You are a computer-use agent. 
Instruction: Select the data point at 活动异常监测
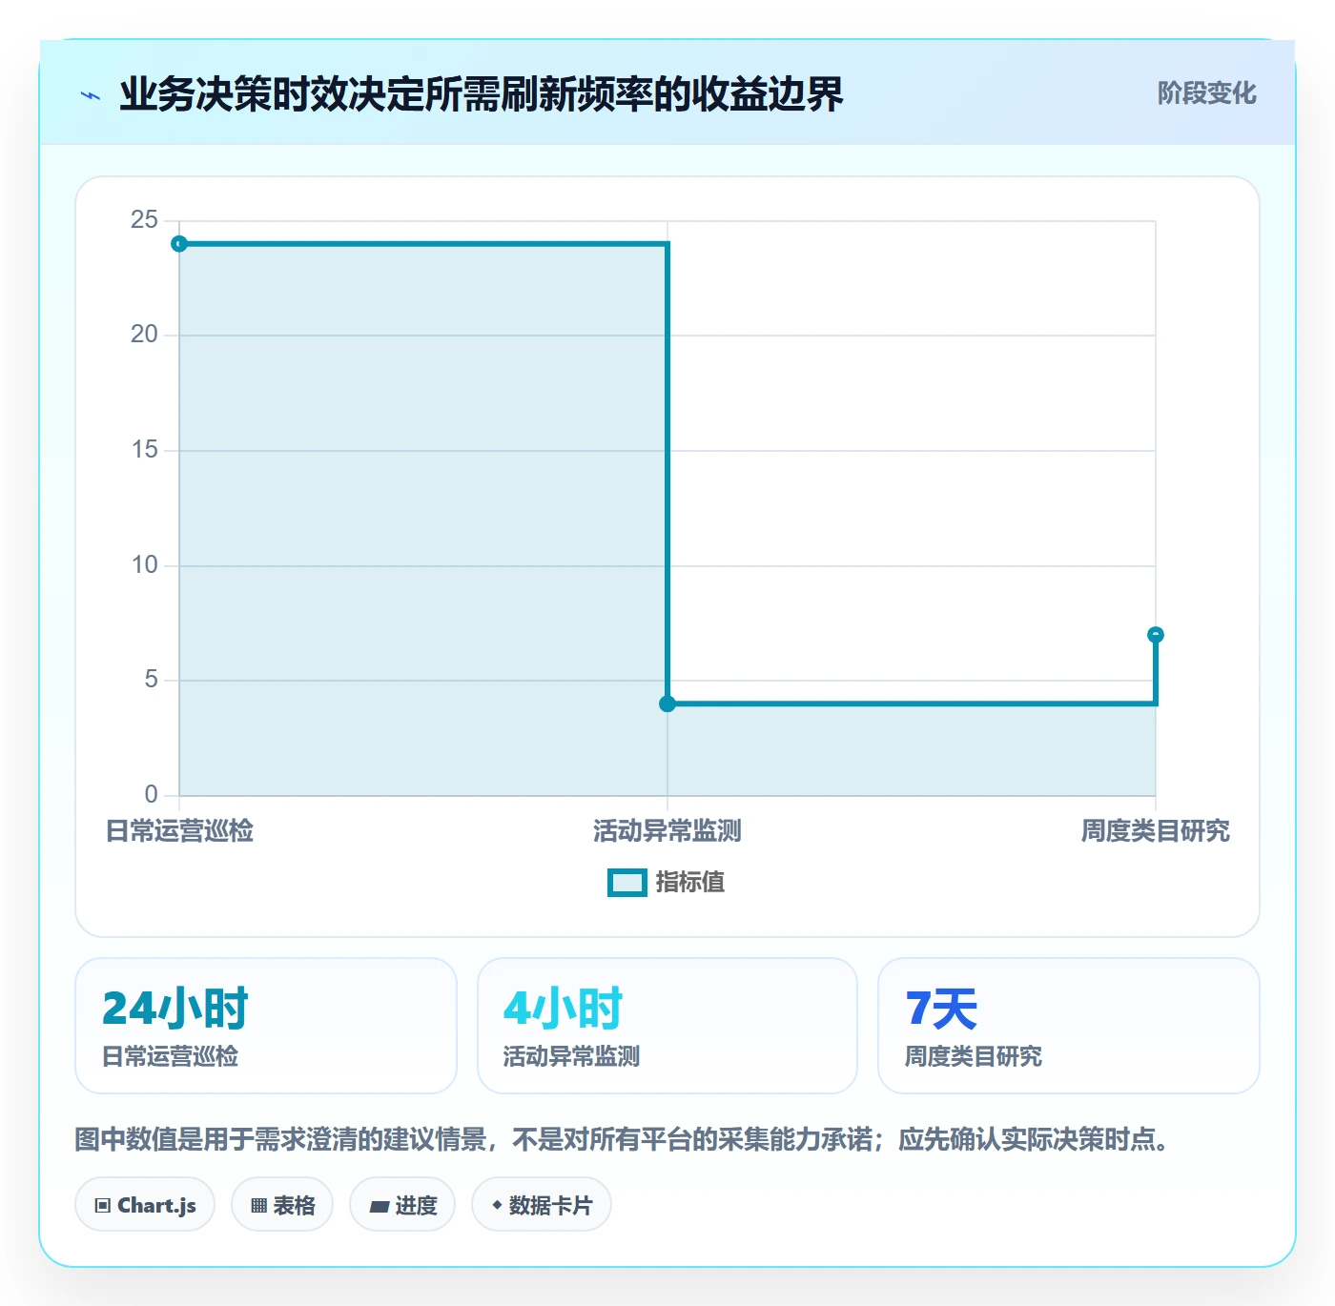click(x=667, y=704)
